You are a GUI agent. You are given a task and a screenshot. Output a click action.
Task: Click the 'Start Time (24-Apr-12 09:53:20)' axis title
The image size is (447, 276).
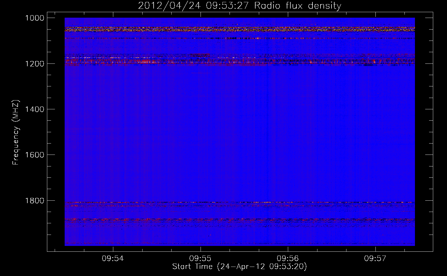[x=240, y=267]
